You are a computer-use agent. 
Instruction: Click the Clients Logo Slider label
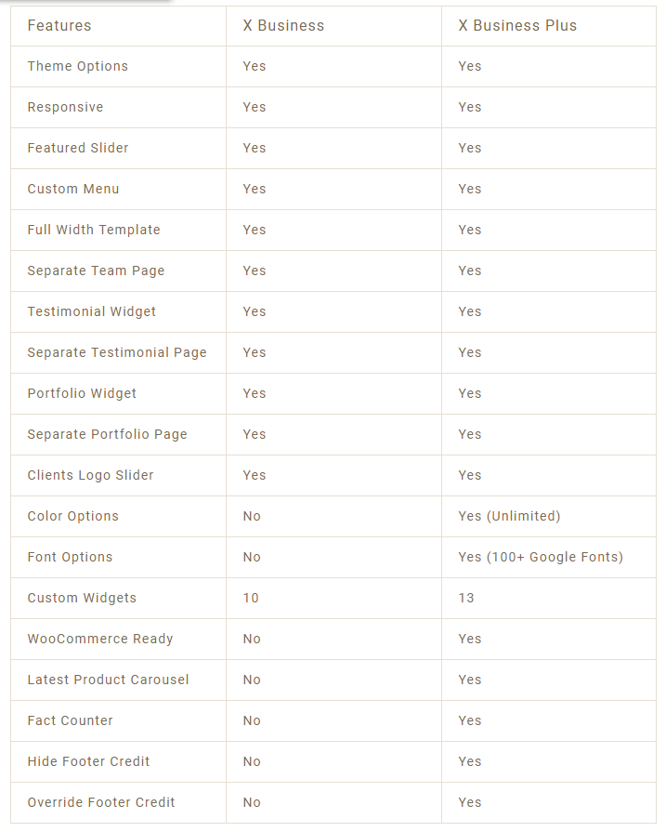[91, 475]
